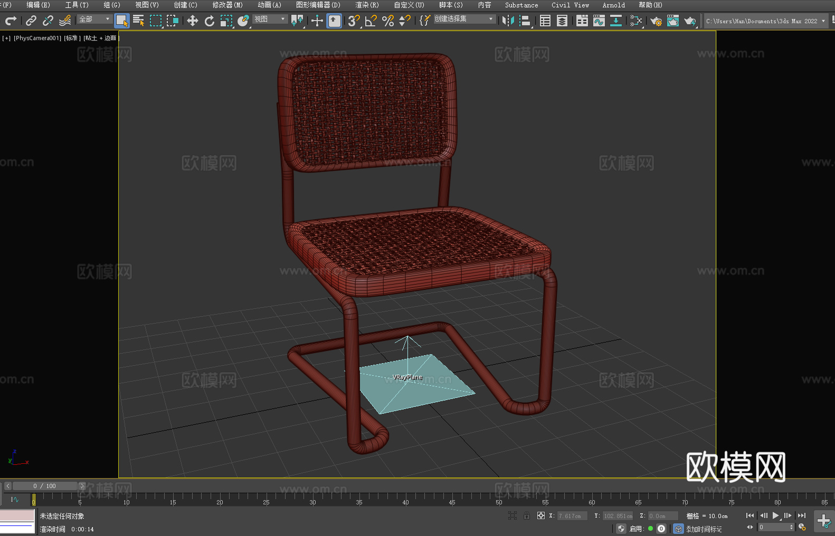Click the Render Production teapot icon

click(690, 21)
